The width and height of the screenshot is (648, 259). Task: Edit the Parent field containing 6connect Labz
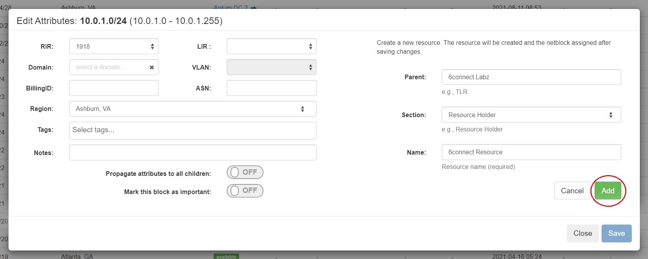(531, 77)
